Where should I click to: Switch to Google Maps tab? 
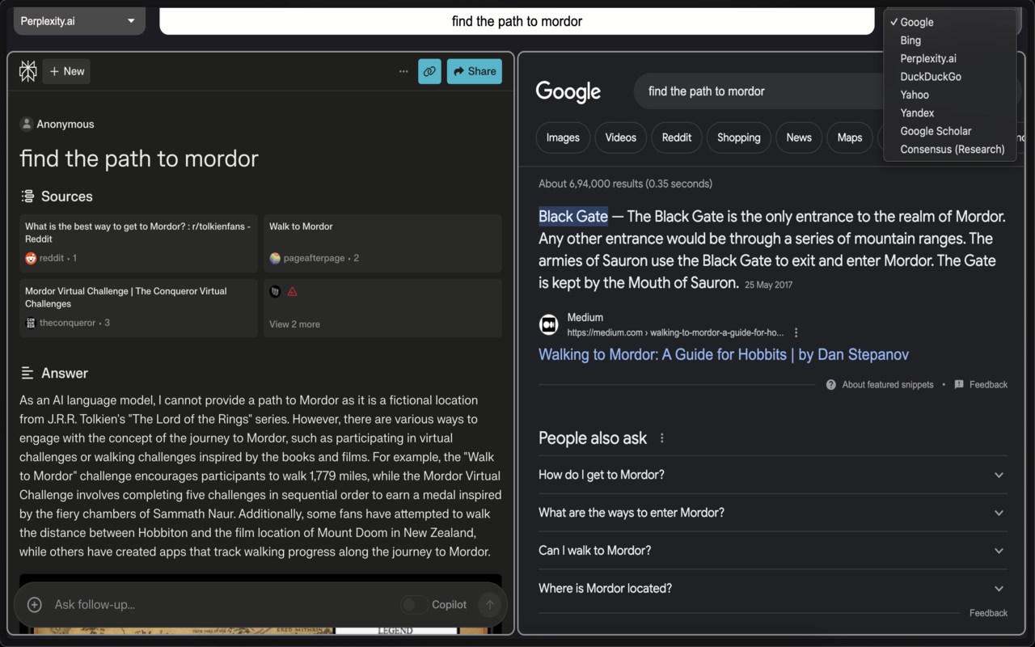click(850, 137)
